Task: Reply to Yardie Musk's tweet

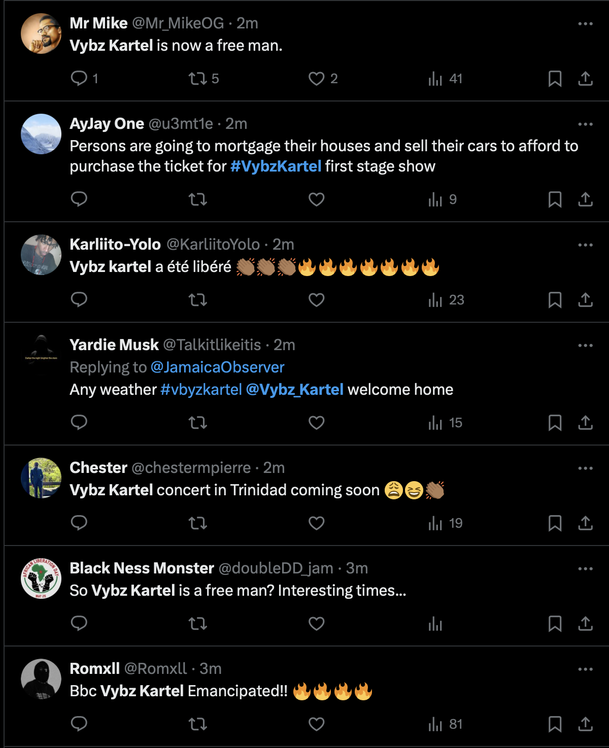Action: coord(79,423)
